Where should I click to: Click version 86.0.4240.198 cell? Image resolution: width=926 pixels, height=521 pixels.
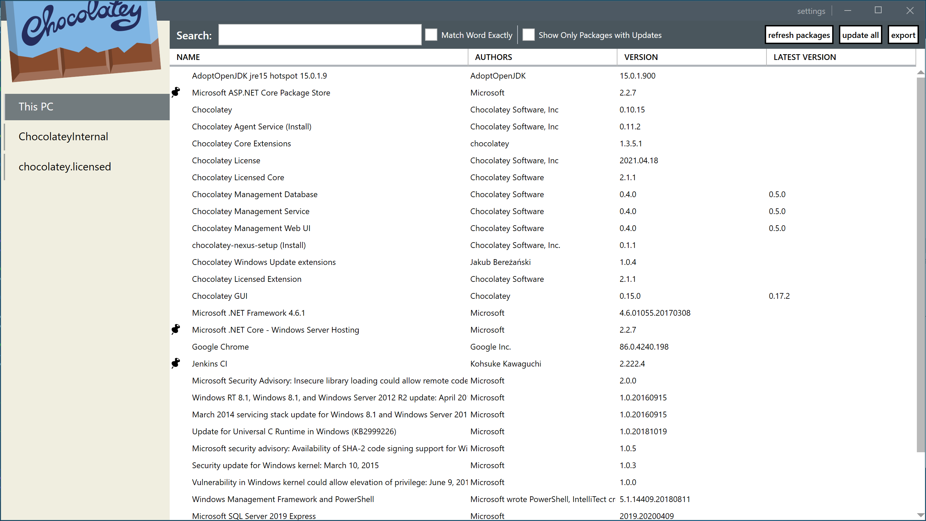pos(644,347)
